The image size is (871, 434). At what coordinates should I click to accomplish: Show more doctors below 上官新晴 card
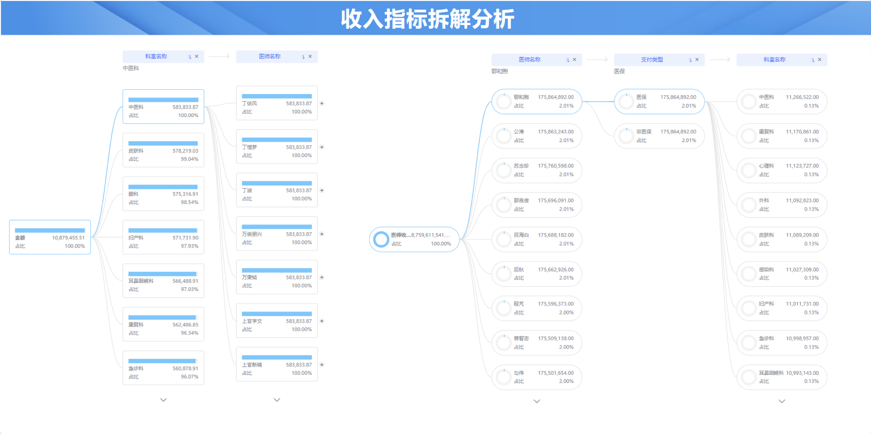[x=277, y=400]
